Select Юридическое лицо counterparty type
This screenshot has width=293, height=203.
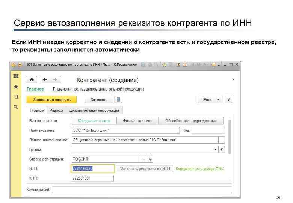tap(94, 121)
